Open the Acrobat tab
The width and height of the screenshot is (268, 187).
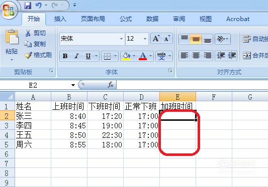click(x=238, y=19)
